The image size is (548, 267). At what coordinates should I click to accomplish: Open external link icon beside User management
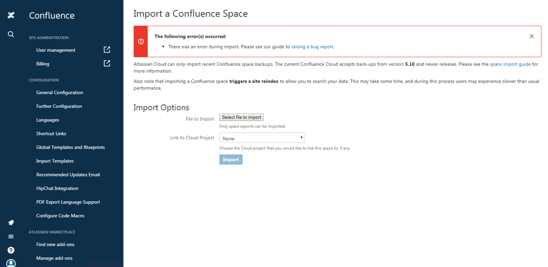(107, 50)
